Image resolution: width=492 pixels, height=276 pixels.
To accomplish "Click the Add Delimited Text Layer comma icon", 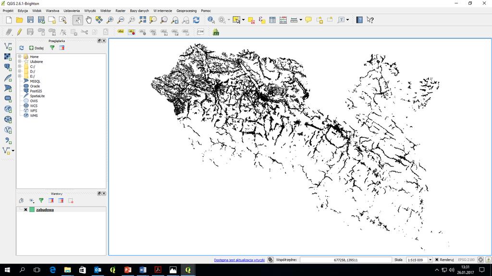I will tap(8, 140).
